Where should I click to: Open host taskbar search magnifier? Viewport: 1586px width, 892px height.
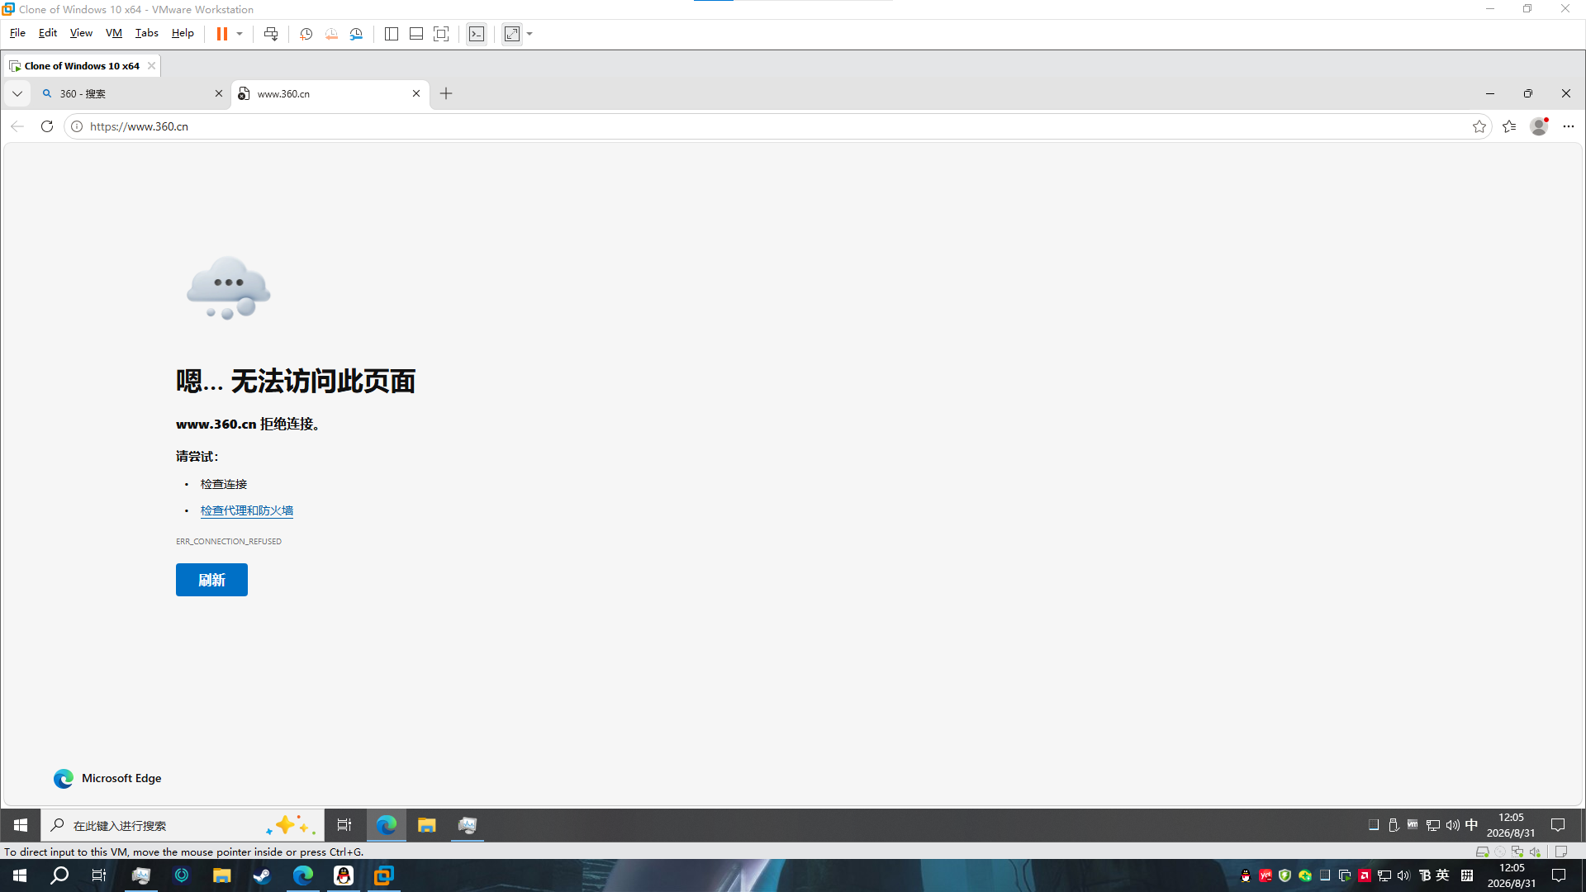point(59,875)
